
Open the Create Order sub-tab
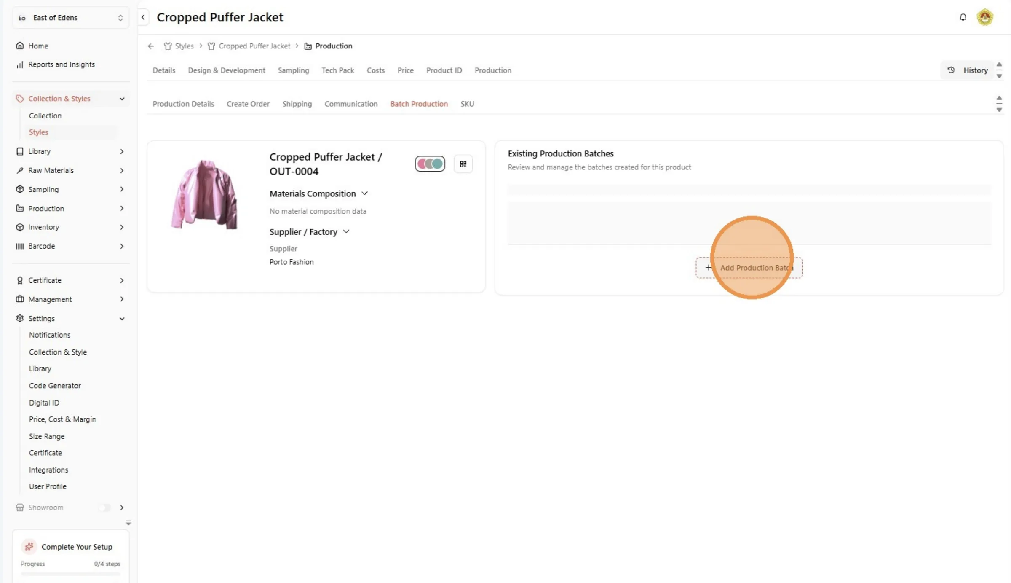pos(248,104)
